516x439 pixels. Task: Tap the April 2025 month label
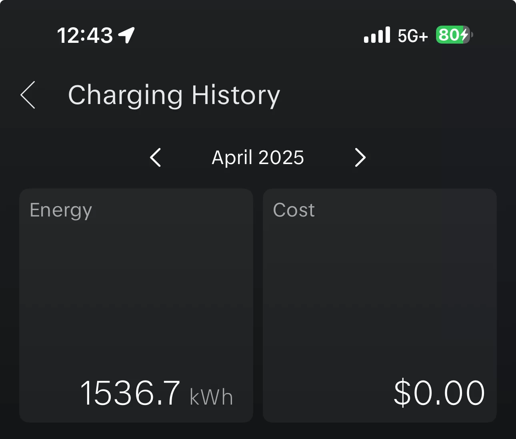pos(258,157)
